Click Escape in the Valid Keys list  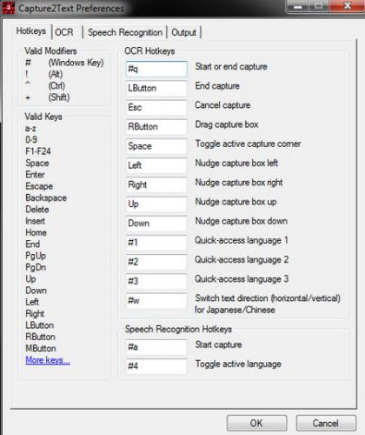[39, 186]
